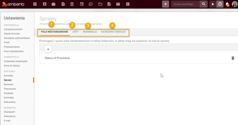
Task: Open Zarządzaj kontem settings
Action: [x=13, y=29]
